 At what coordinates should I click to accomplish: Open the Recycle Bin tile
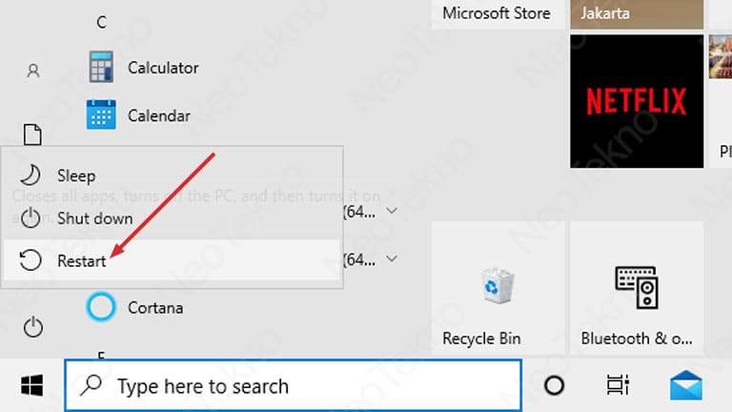[x=498, y=288]
